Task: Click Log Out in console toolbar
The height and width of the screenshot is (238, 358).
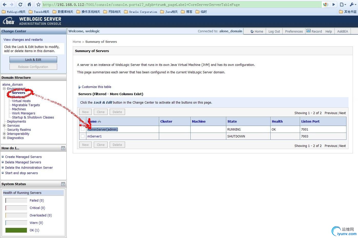Action: click(x=274, y=31)
